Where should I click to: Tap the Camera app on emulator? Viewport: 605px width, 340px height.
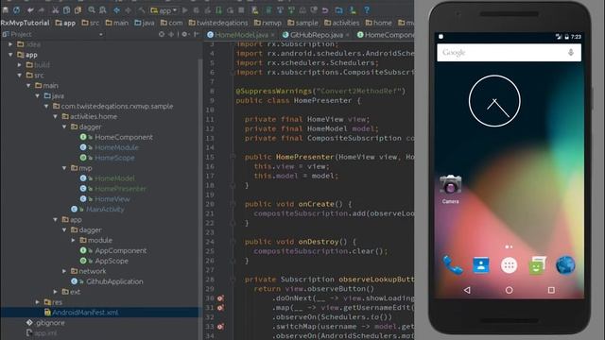(450, 189)
